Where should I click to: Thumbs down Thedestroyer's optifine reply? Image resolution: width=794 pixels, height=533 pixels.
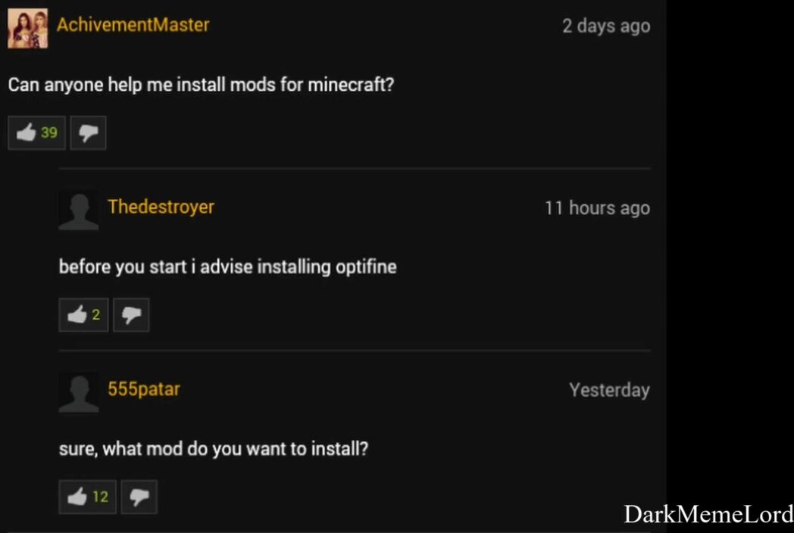pos(131,315)
